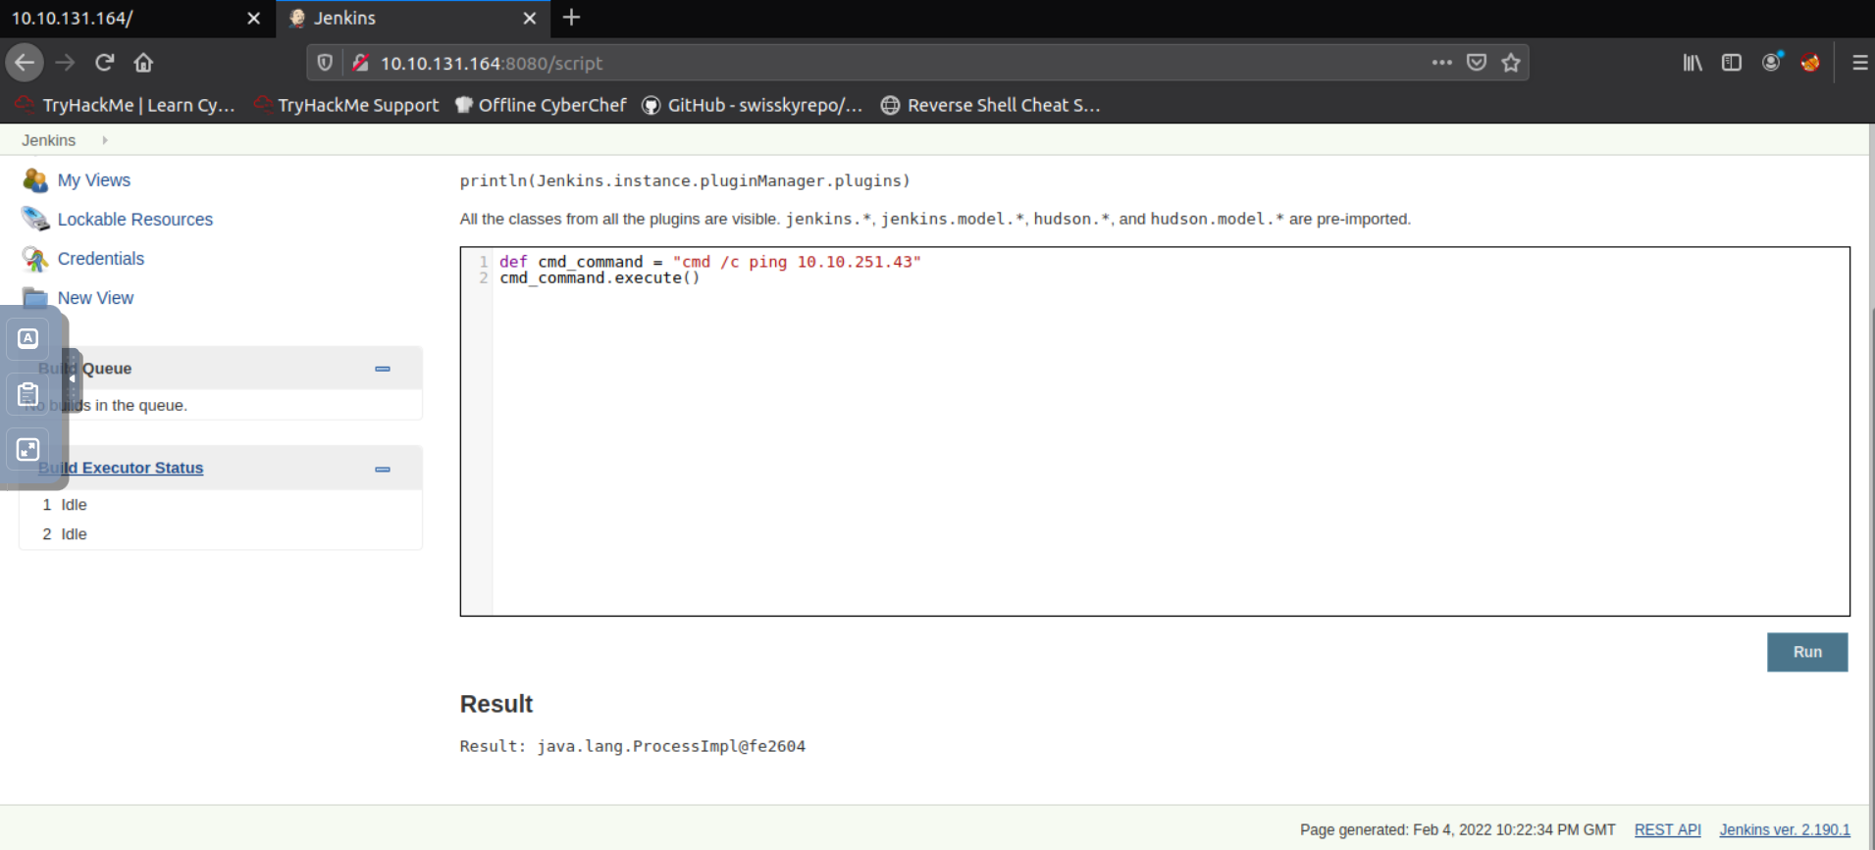Open TryHackMe Learn Cyber bookmark
The height and width of the screenshot is (850, 1875).
[x=126, y=105]
